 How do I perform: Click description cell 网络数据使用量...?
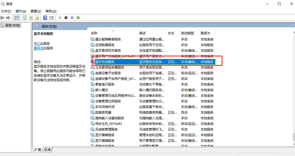click(152, 112)
